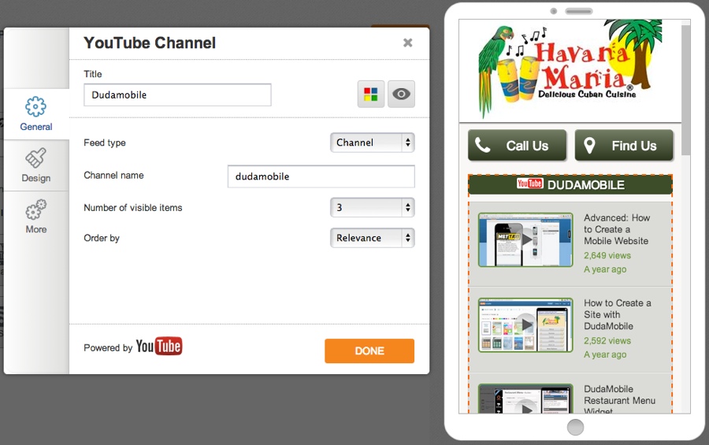Tap the Call Us button in preview

coord(517,146)
